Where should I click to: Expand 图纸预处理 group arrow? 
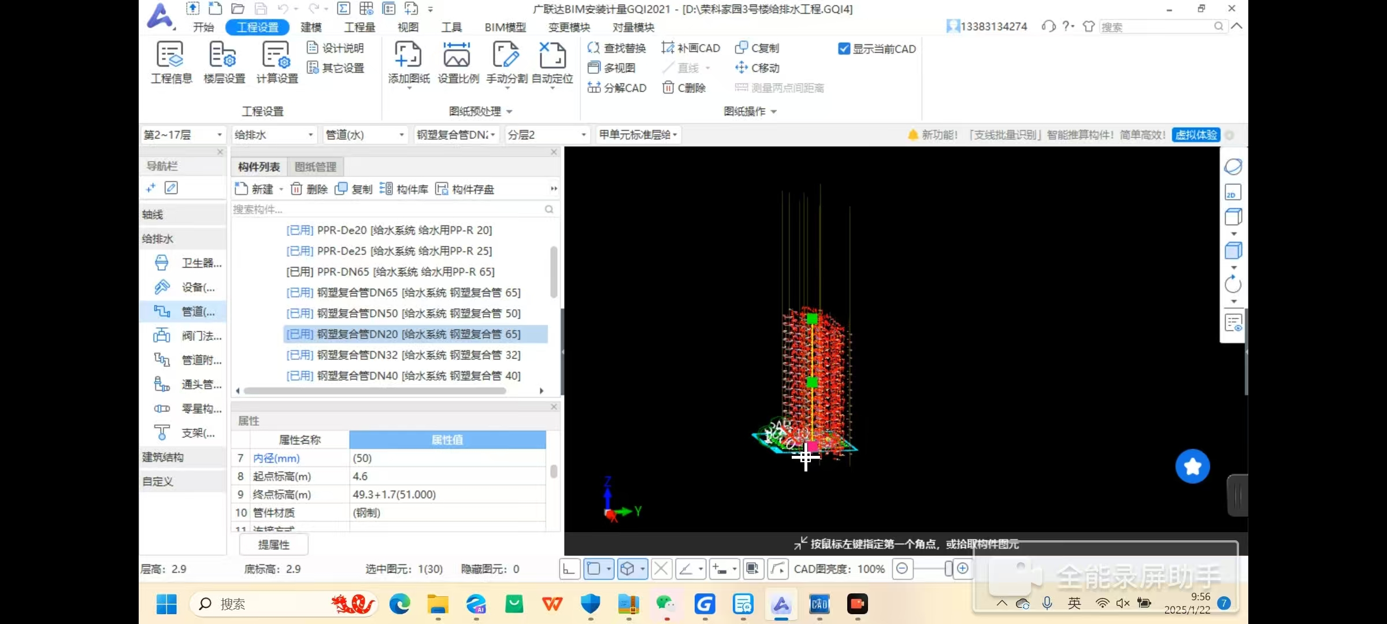(509, 112)
